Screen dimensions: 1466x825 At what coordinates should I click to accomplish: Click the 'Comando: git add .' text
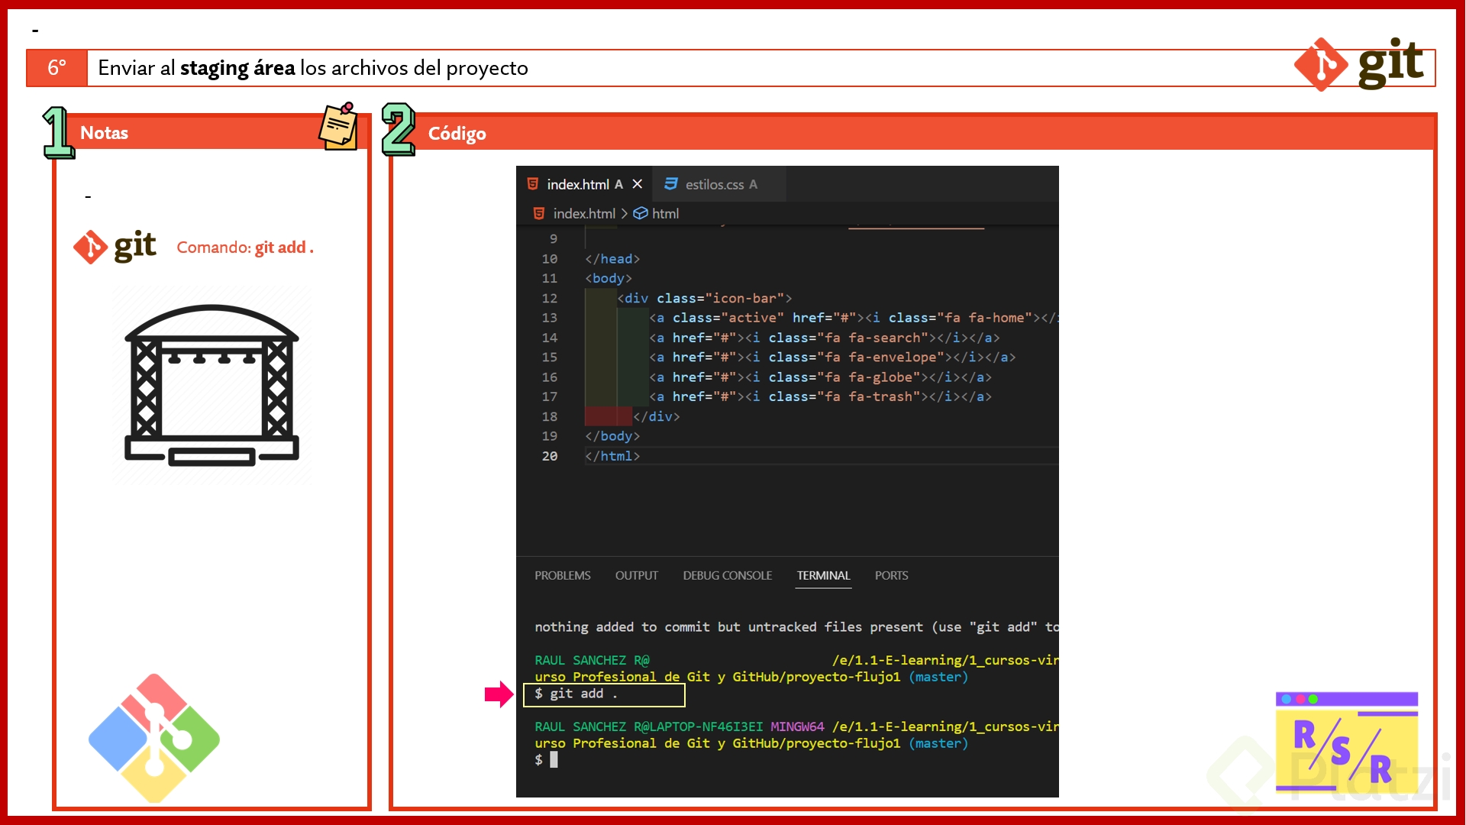[x=245, y=247]
